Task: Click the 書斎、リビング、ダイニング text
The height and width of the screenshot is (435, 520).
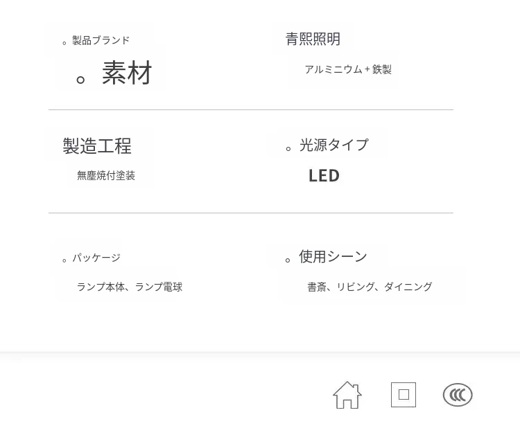Action: 370,287
